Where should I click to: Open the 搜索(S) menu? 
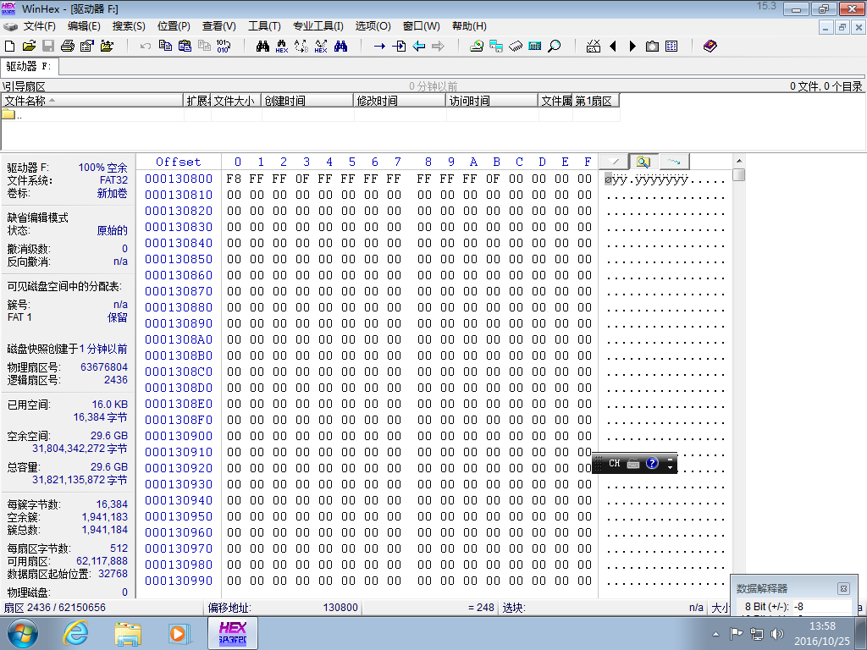pyautogui.click(x=129, y=26)
